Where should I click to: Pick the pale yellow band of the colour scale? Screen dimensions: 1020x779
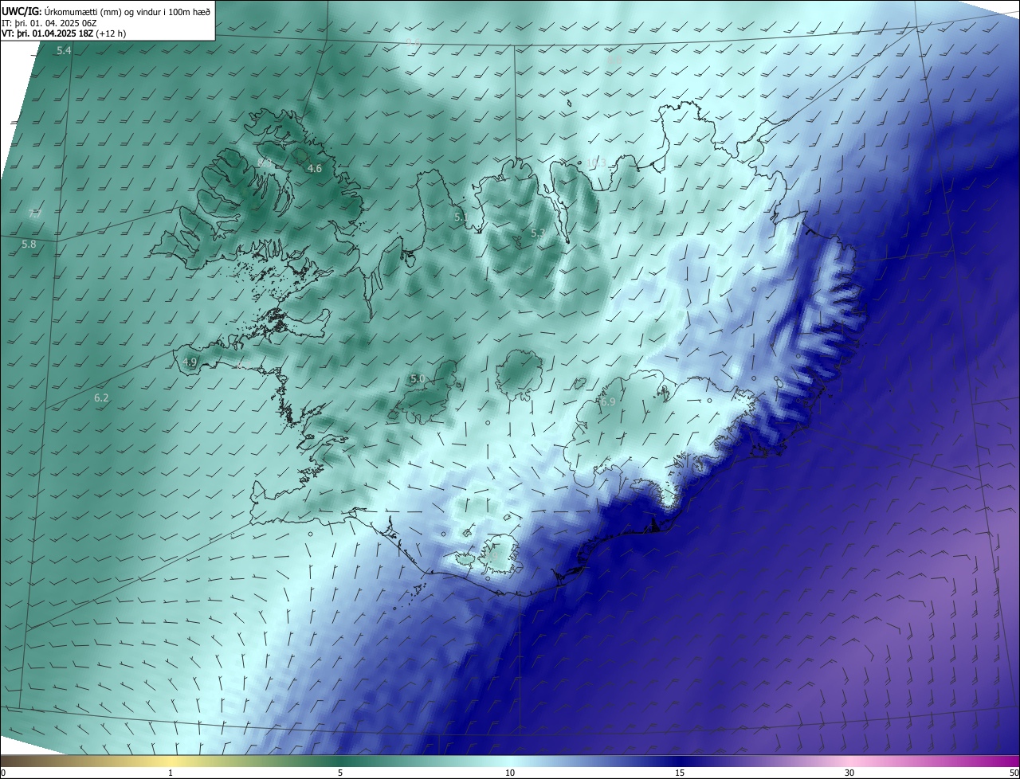pos(171,761)
